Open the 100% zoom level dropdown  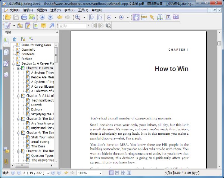tap(100, 173)
